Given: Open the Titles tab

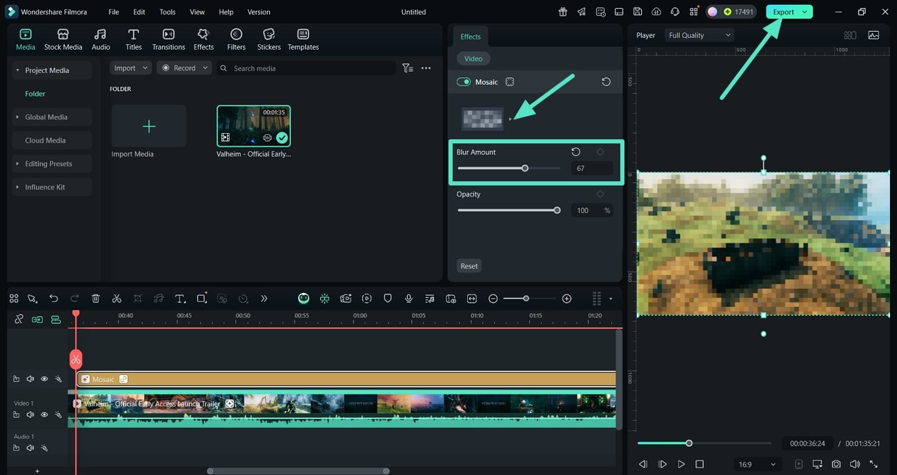Looking at the screenshot, I should pyautogui.click(x=134, y=39).
